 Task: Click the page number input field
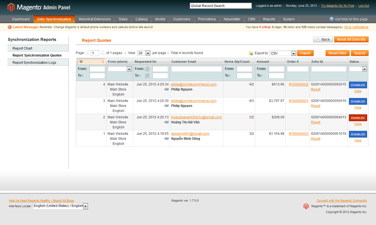(95, 53)
